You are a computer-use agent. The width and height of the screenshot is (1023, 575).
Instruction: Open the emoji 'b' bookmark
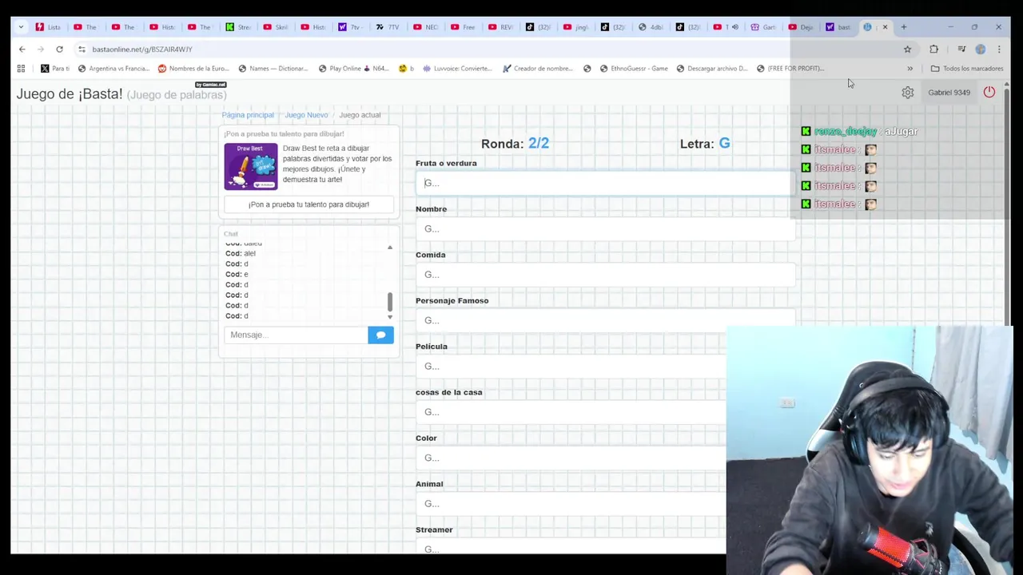pyautogui.click(x=406, y=69)
